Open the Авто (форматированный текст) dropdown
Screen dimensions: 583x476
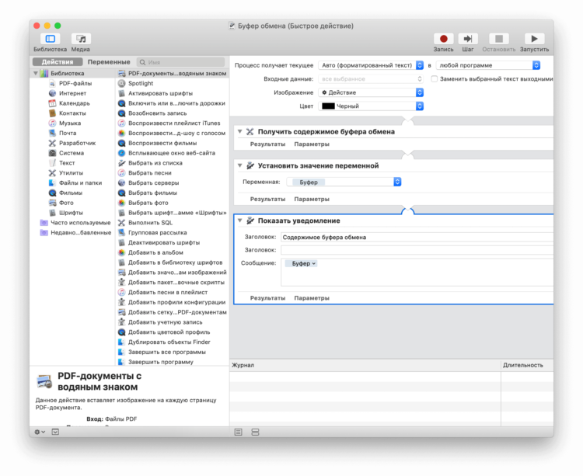(371, 65)
